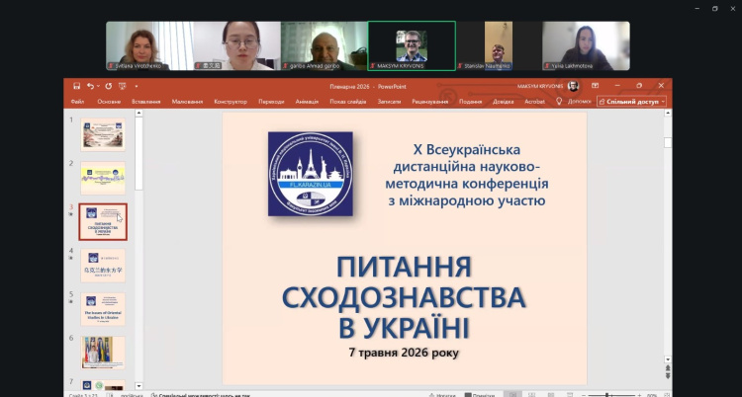
Task: Click the lightbulb Tell Me icon
Action: coord(559,101)
